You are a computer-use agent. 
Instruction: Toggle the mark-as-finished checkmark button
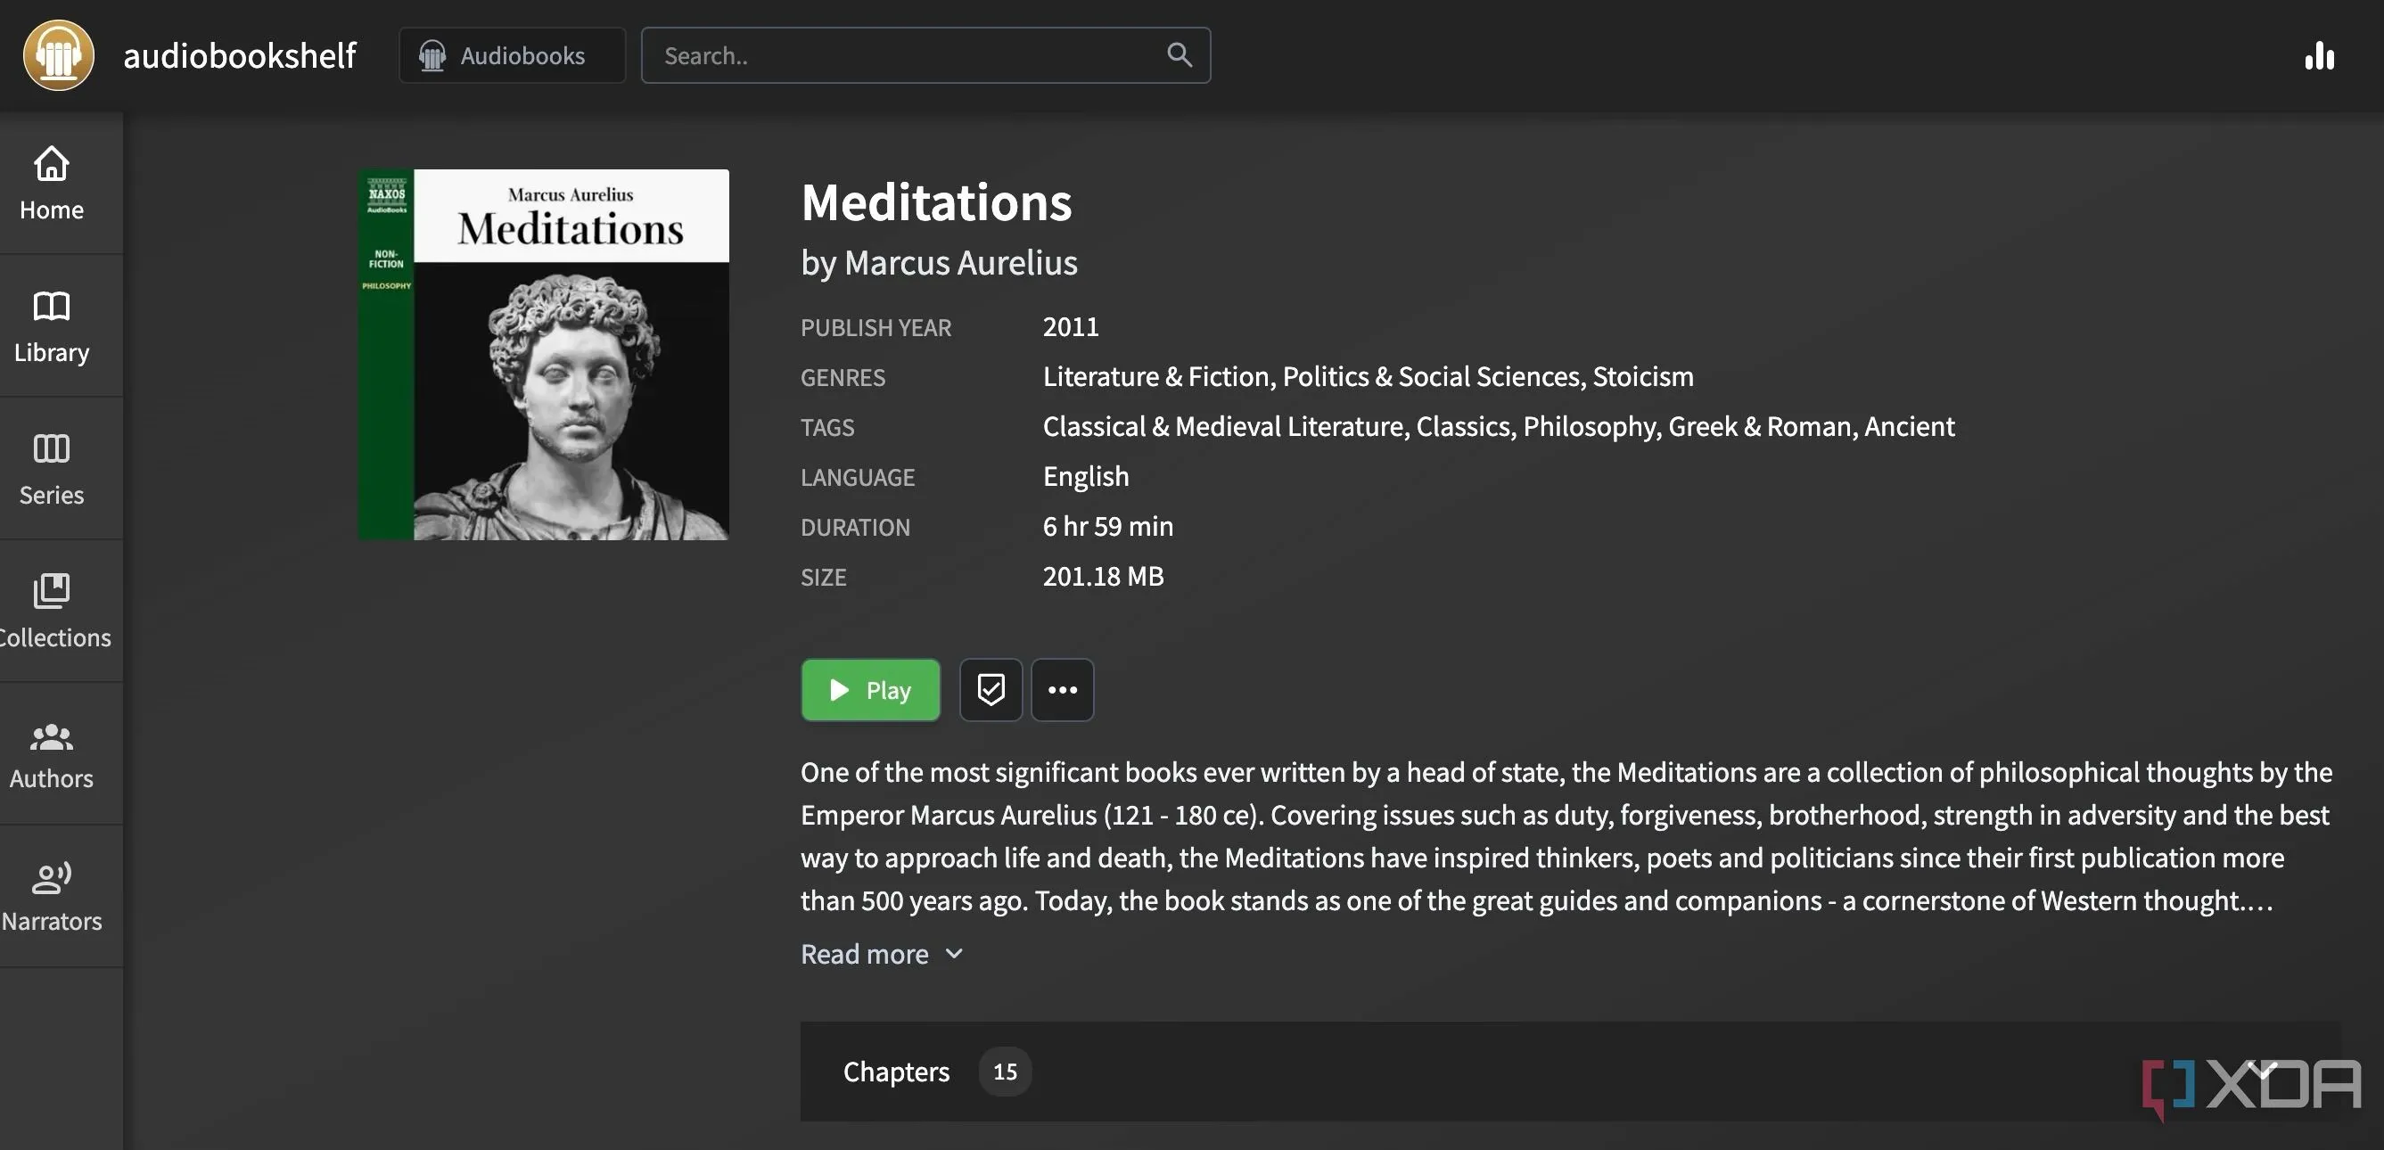(991, 689)
